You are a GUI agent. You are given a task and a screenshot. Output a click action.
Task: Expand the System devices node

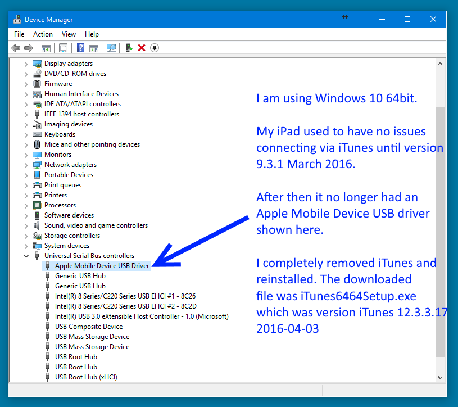pyautogui.click(x=26, y=246)
